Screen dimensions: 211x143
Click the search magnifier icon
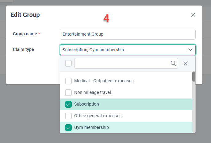[173, 63]
